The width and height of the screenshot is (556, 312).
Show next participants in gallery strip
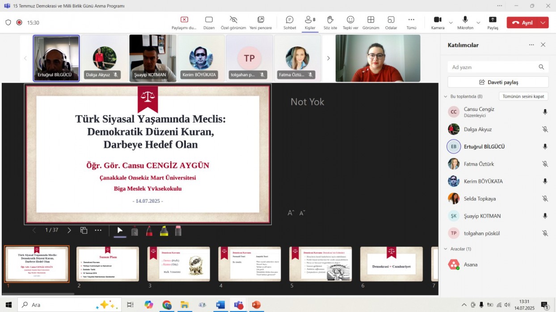click(x=329, y=58)
